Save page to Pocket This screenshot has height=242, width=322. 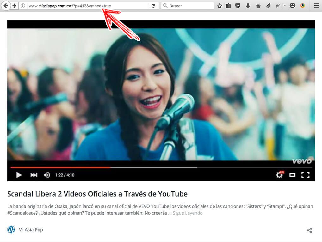point(238,6)
